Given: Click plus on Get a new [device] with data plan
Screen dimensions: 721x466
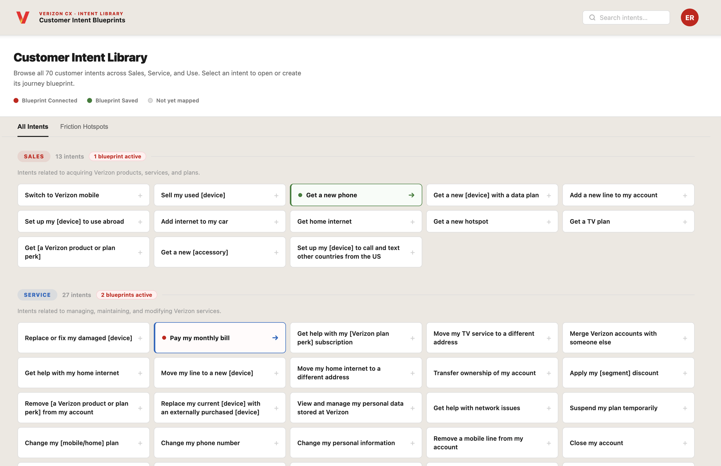Looking at the screenshot, I should [549, 195].
